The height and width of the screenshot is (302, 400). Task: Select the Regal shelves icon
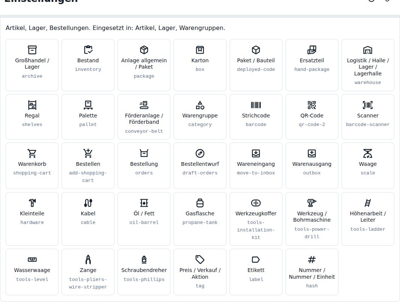coord(32,105)
